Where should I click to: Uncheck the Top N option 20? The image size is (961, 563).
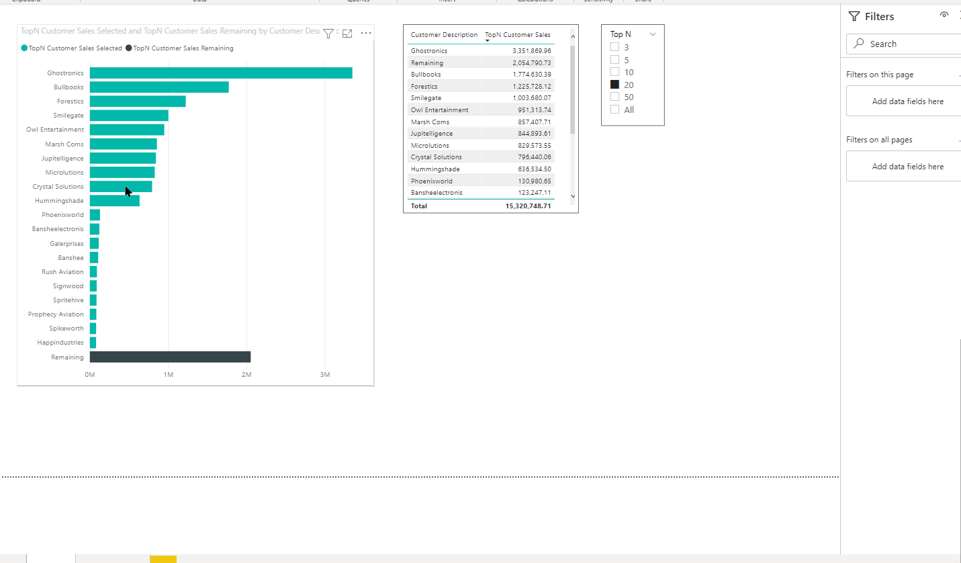614,85
